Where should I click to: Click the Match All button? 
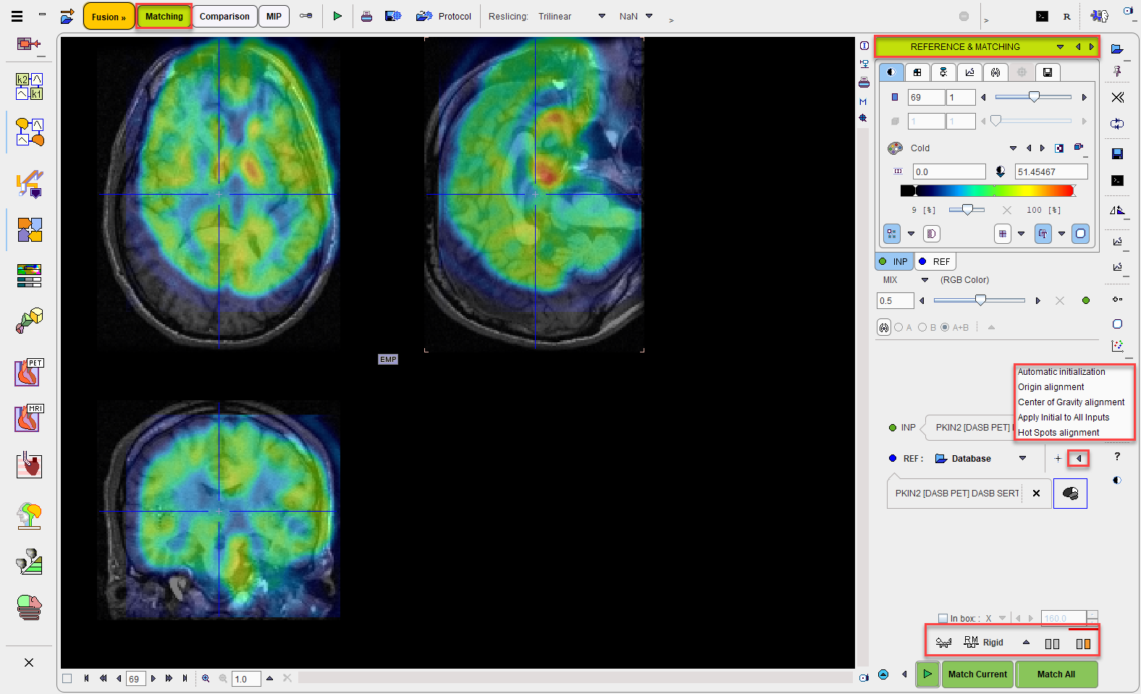point(1056,674)
